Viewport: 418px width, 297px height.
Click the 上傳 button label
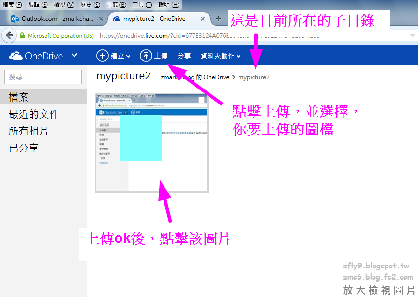[x=161, y=56]
